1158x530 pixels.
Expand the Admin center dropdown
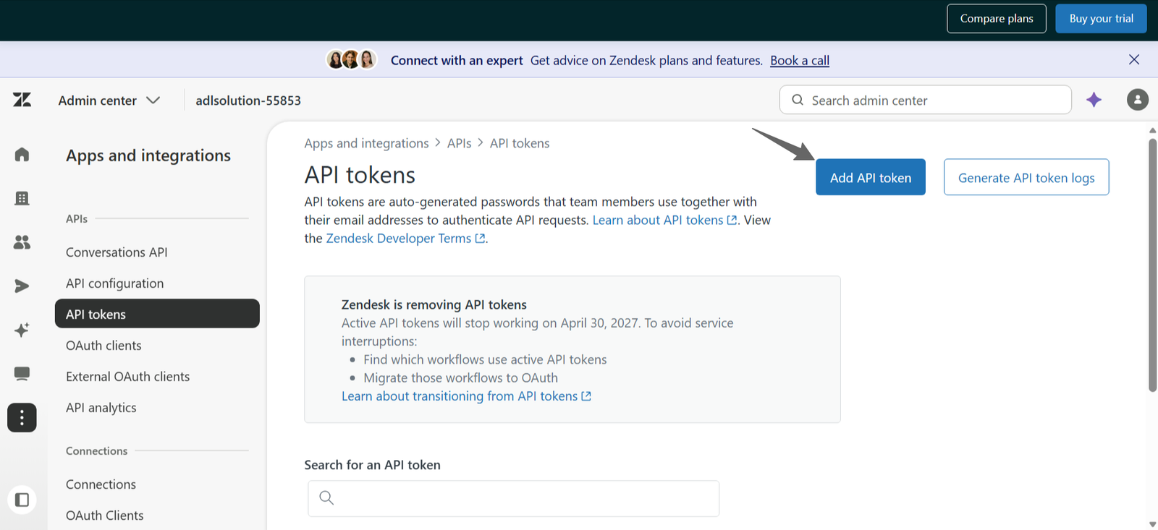[x=109, y=101]
